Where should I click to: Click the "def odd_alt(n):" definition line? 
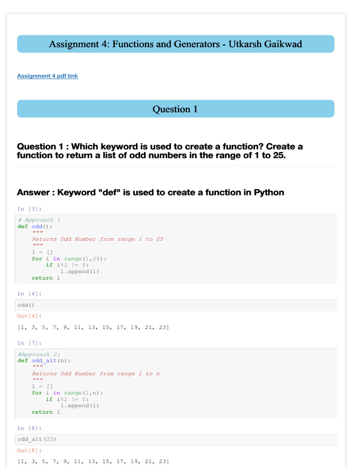point(44,361)
